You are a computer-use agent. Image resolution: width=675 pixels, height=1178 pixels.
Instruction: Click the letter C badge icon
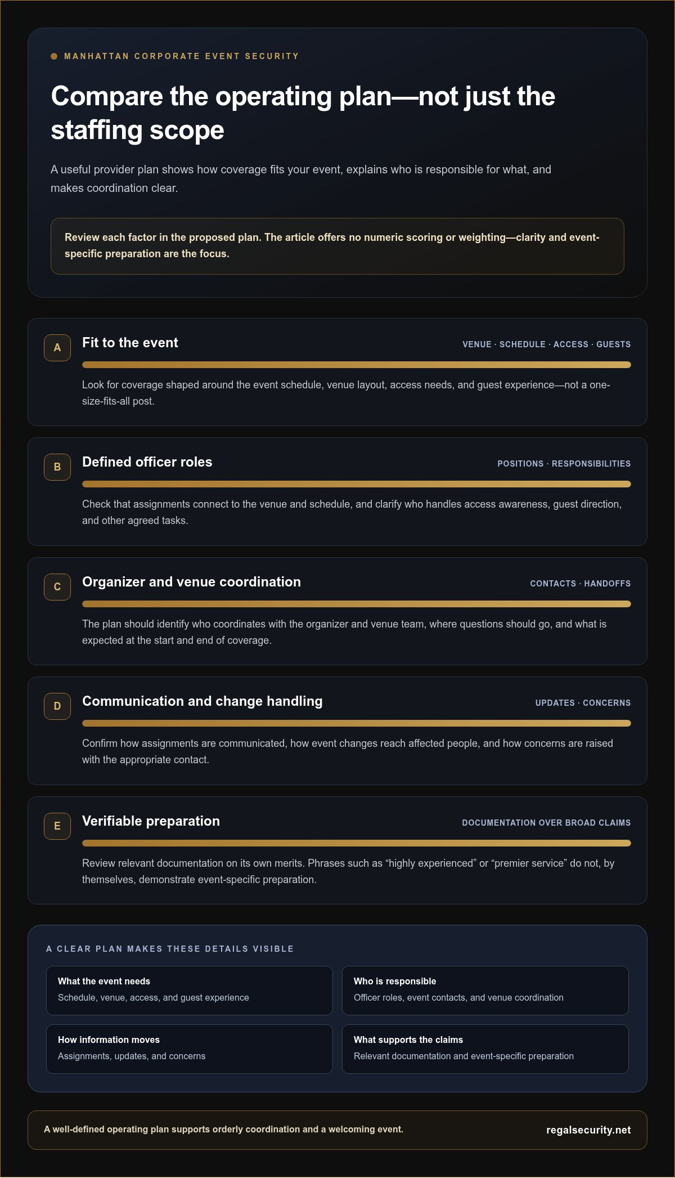(x=57, y=587)
